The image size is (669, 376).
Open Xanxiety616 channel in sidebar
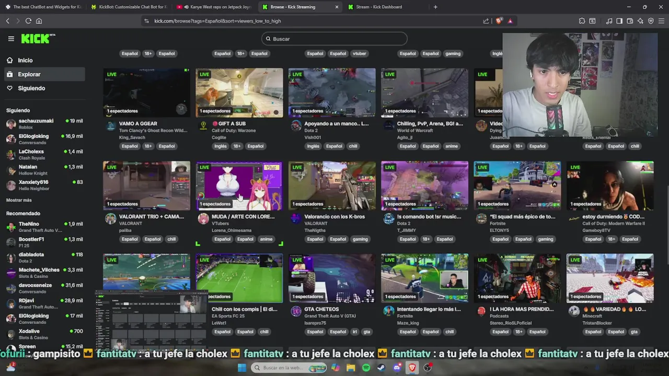tap(44, 185)
